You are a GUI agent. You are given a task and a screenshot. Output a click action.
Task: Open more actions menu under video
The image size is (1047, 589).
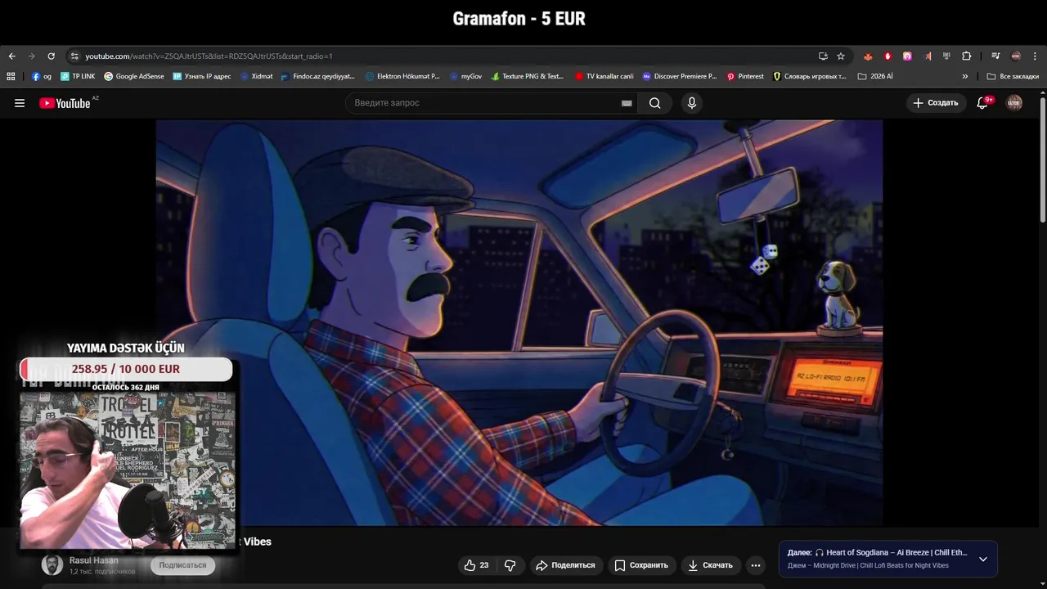pyautogui.click(x=756, y=565)
